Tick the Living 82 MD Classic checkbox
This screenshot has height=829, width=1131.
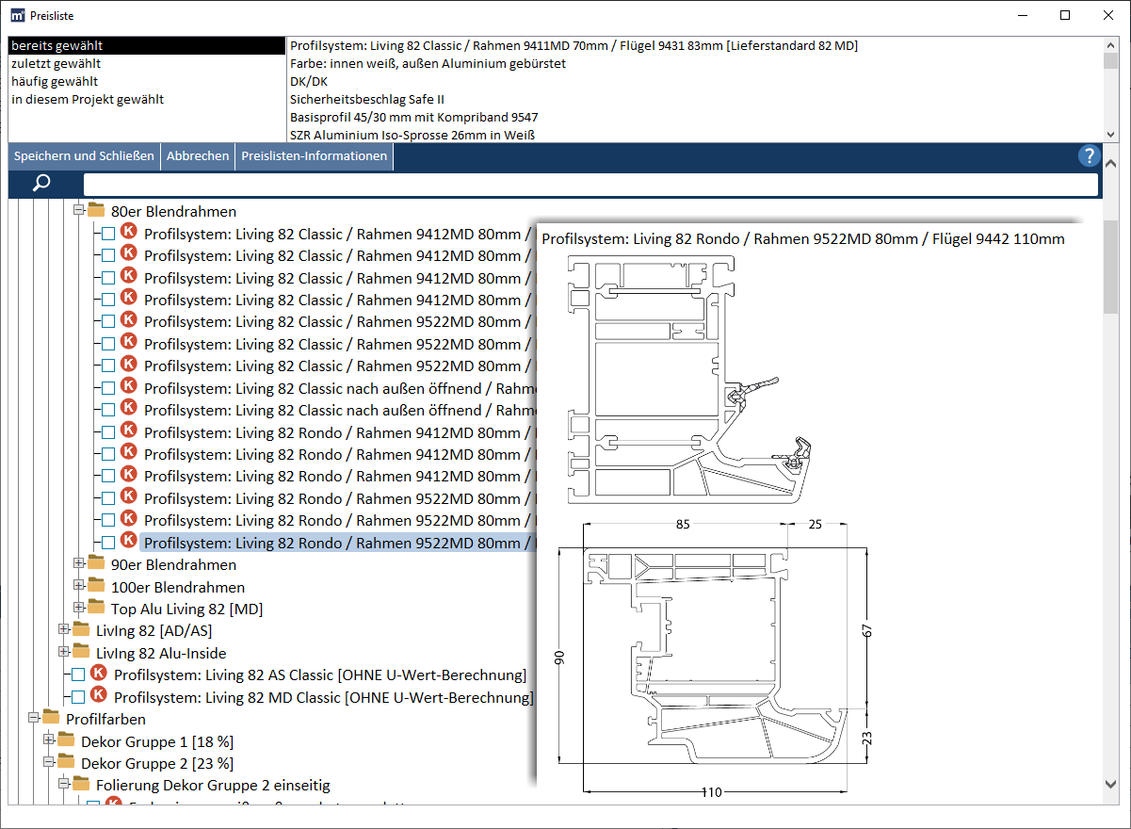[78, 697]
